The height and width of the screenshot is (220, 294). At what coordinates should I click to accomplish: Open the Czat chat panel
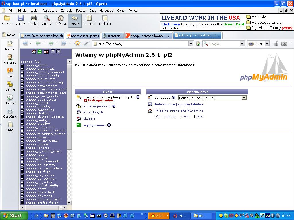(x=10, y=73)
